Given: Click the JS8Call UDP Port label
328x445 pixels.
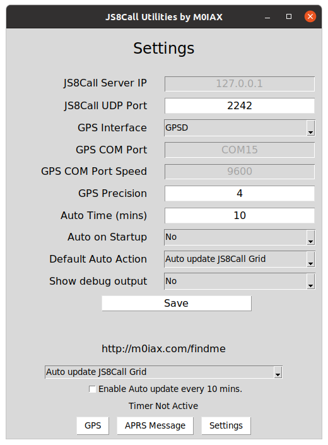Looking at the screenshot, I should [105, 106].
